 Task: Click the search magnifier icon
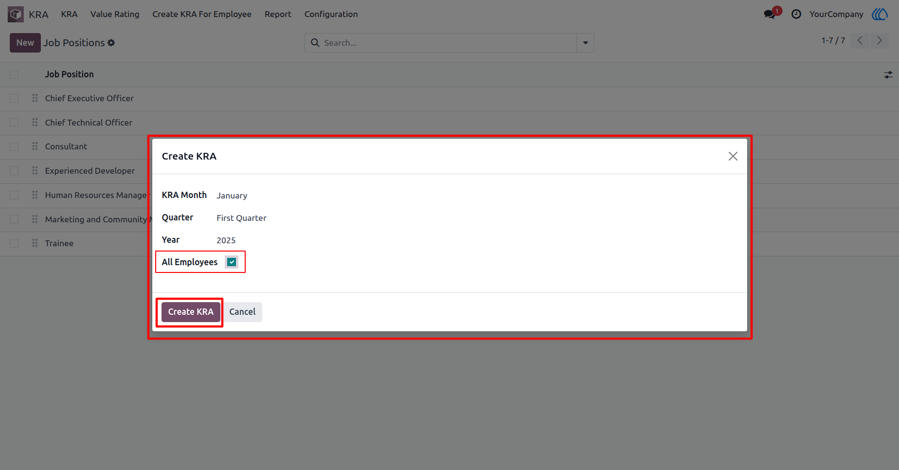coord(315,43)
